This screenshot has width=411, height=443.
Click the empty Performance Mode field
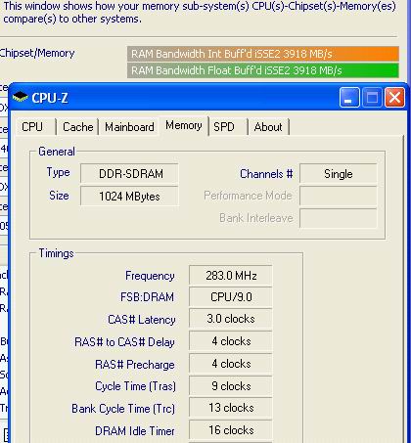point(339,196)
